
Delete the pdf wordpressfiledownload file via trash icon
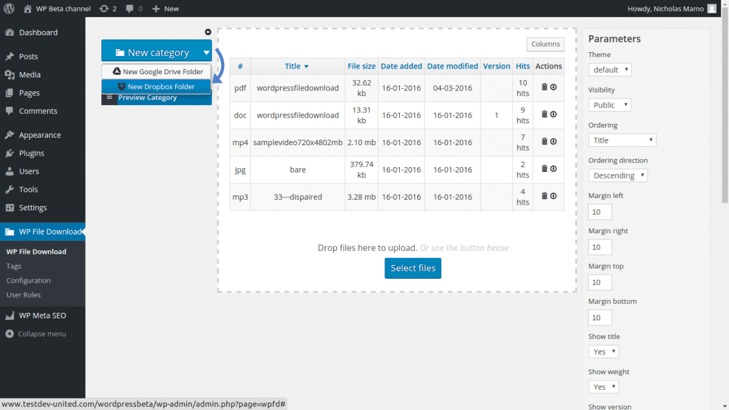[x=544, y=87]
